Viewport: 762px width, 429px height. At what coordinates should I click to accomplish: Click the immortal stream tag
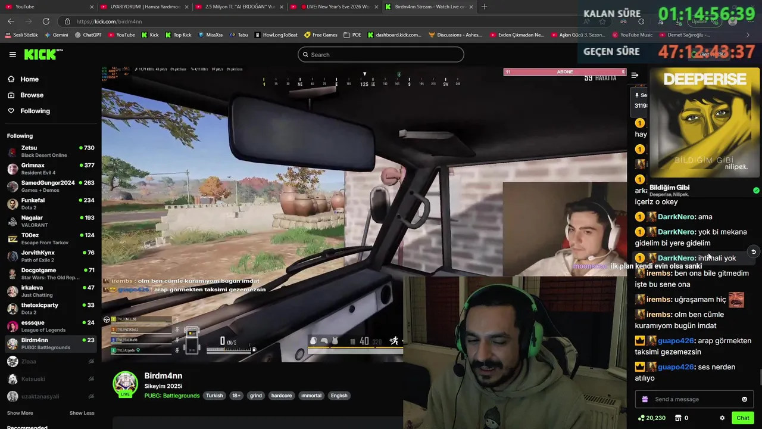tap(311, 396)
